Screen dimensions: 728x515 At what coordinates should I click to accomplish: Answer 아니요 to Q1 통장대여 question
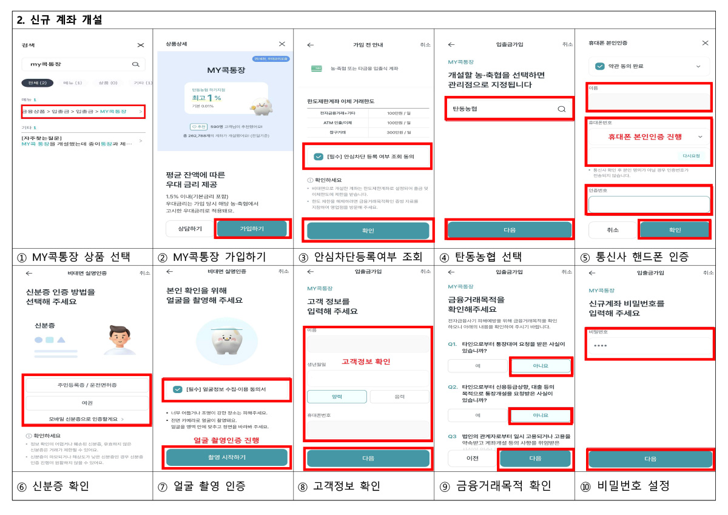541,366
